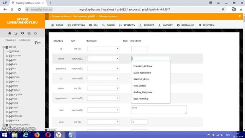
Task: Open function dropdown for level row
Action: tap(103, 122)
